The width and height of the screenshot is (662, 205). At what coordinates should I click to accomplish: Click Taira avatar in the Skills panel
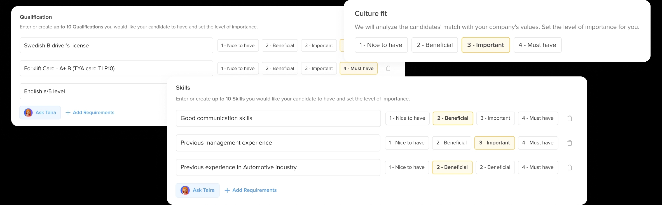pyautogui.click(x=185, y=190)
